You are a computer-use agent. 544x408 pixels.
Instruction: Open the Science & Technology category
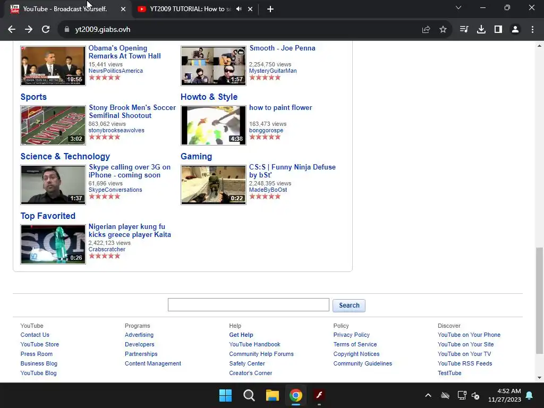pyautogui.click(x=65, y=157)
